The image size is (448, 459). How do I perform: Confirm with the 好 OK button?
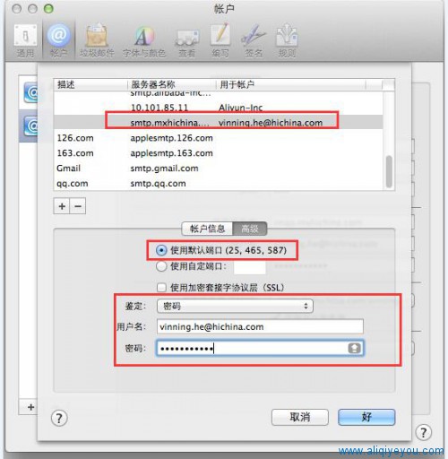pyautogui.click(x=366, y=417)
